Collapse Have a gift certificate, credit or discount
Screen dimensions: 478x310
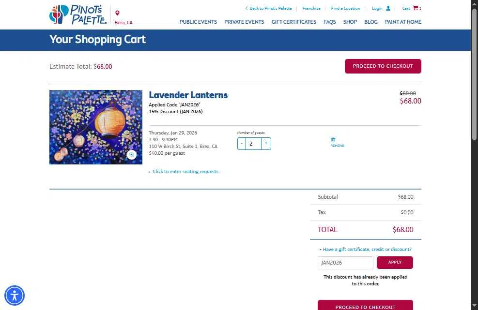[x=366, y=249]
